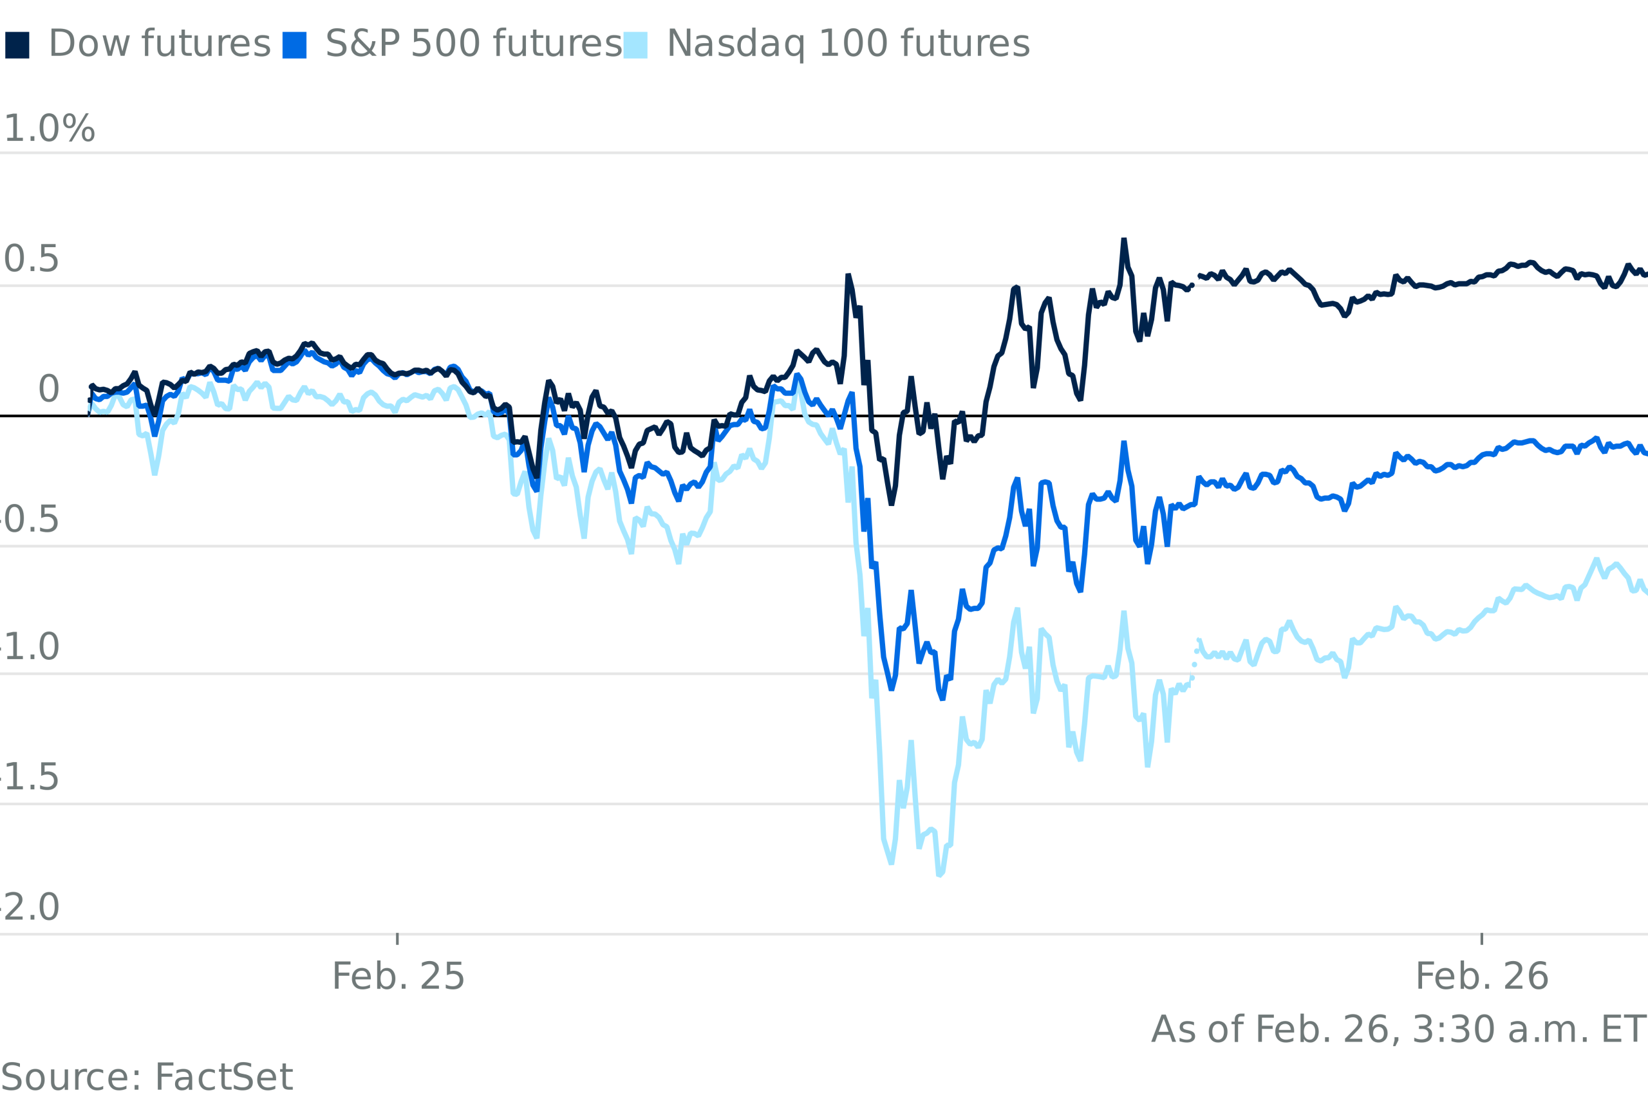Viewport: 1648px width, 1095px height.
Task: Click the As of Feb. 26 timestamp note
Action: [1399, 1030]
